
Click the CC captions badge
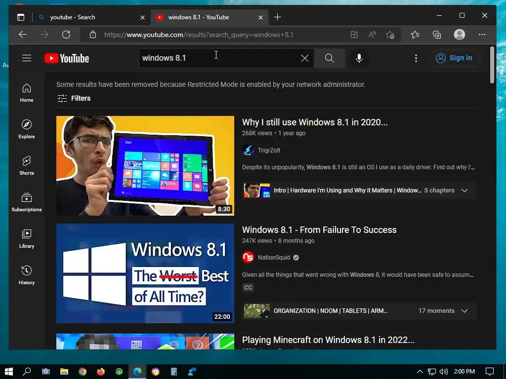click(x=248, y=288)
